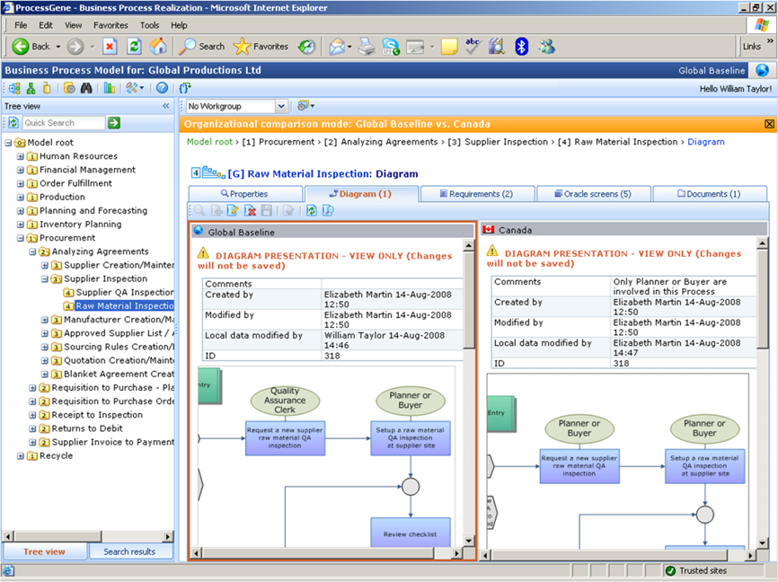
Task: Open the Favorites menu in the menu bar
Action: (111, 25)
